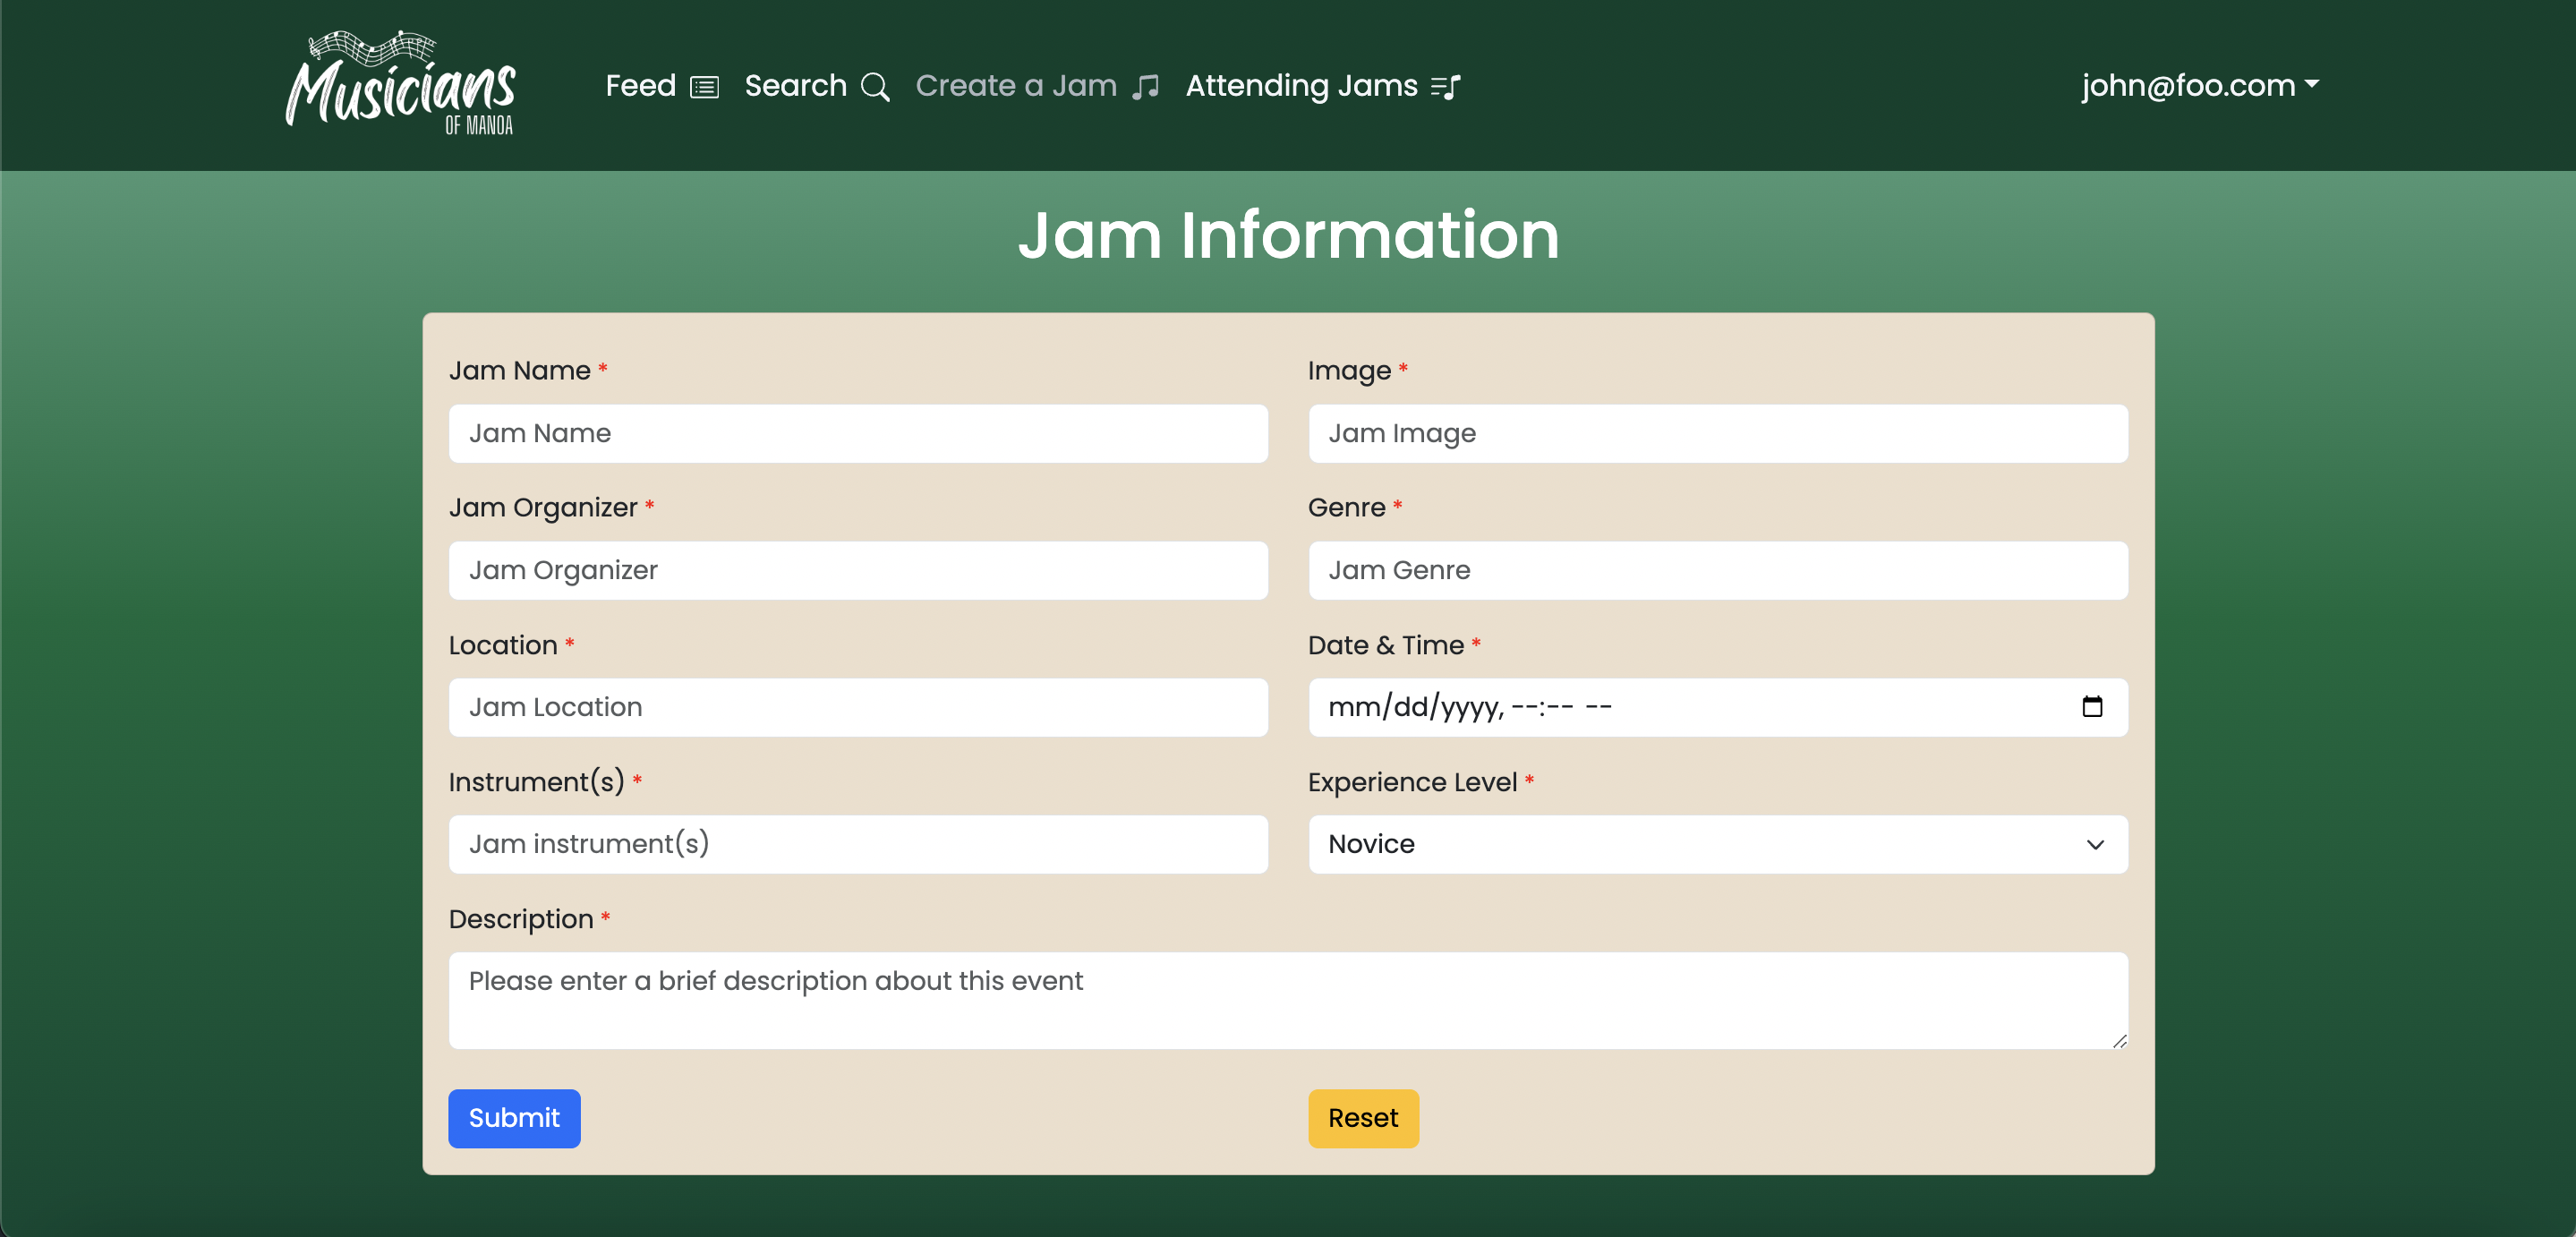
Task: Open the Experience Level dropdown showing Novice
Action: (1717, 845)
